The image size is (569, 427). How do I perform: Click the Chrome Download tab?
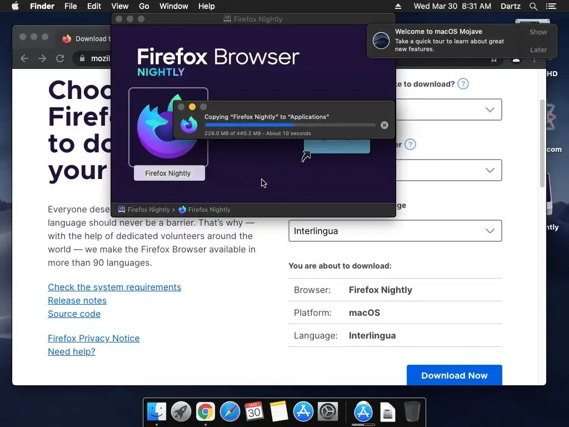tap(85, 39)
